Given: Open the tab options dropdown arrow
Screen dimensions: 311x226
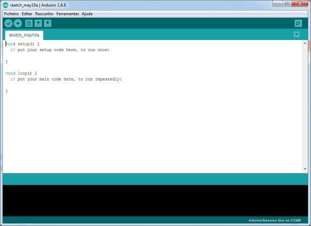Looking at the screenshot, I should 296,34.
